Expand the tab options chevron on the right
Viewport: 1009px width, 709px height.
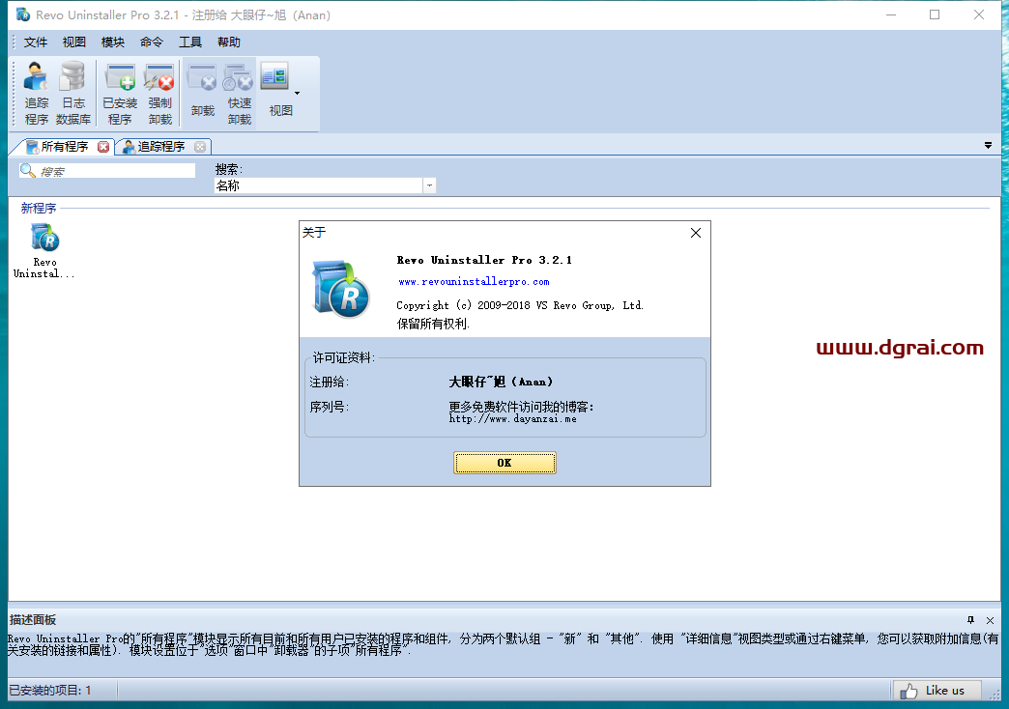[988, 146]
